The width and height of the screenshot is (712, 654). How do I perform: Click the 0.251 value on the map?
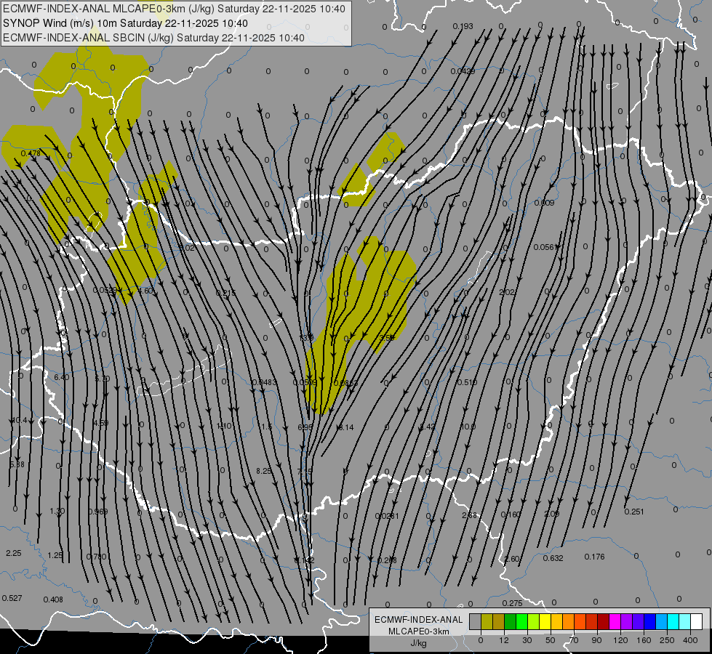click(634, 512)
